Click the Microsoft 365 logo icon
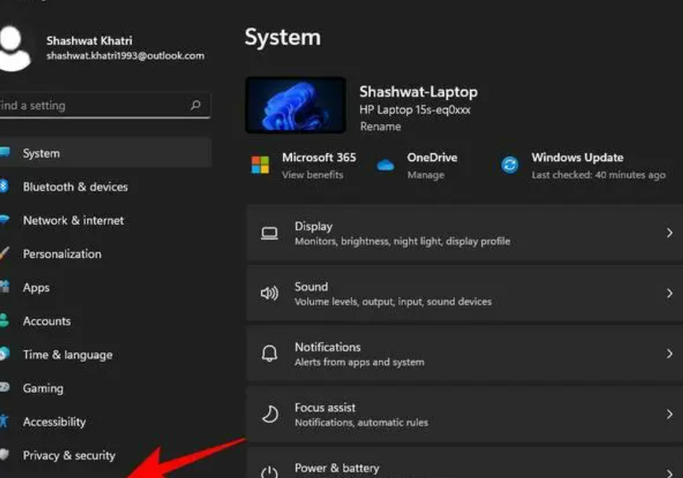Image resolution: width=683 pixels, height=478 pixels. (260, 164)
